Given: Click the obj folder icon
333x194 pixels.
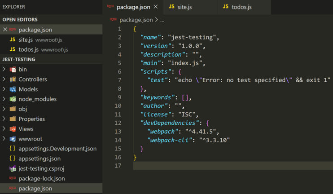Looking at the screenshot, I should (13, 109).
